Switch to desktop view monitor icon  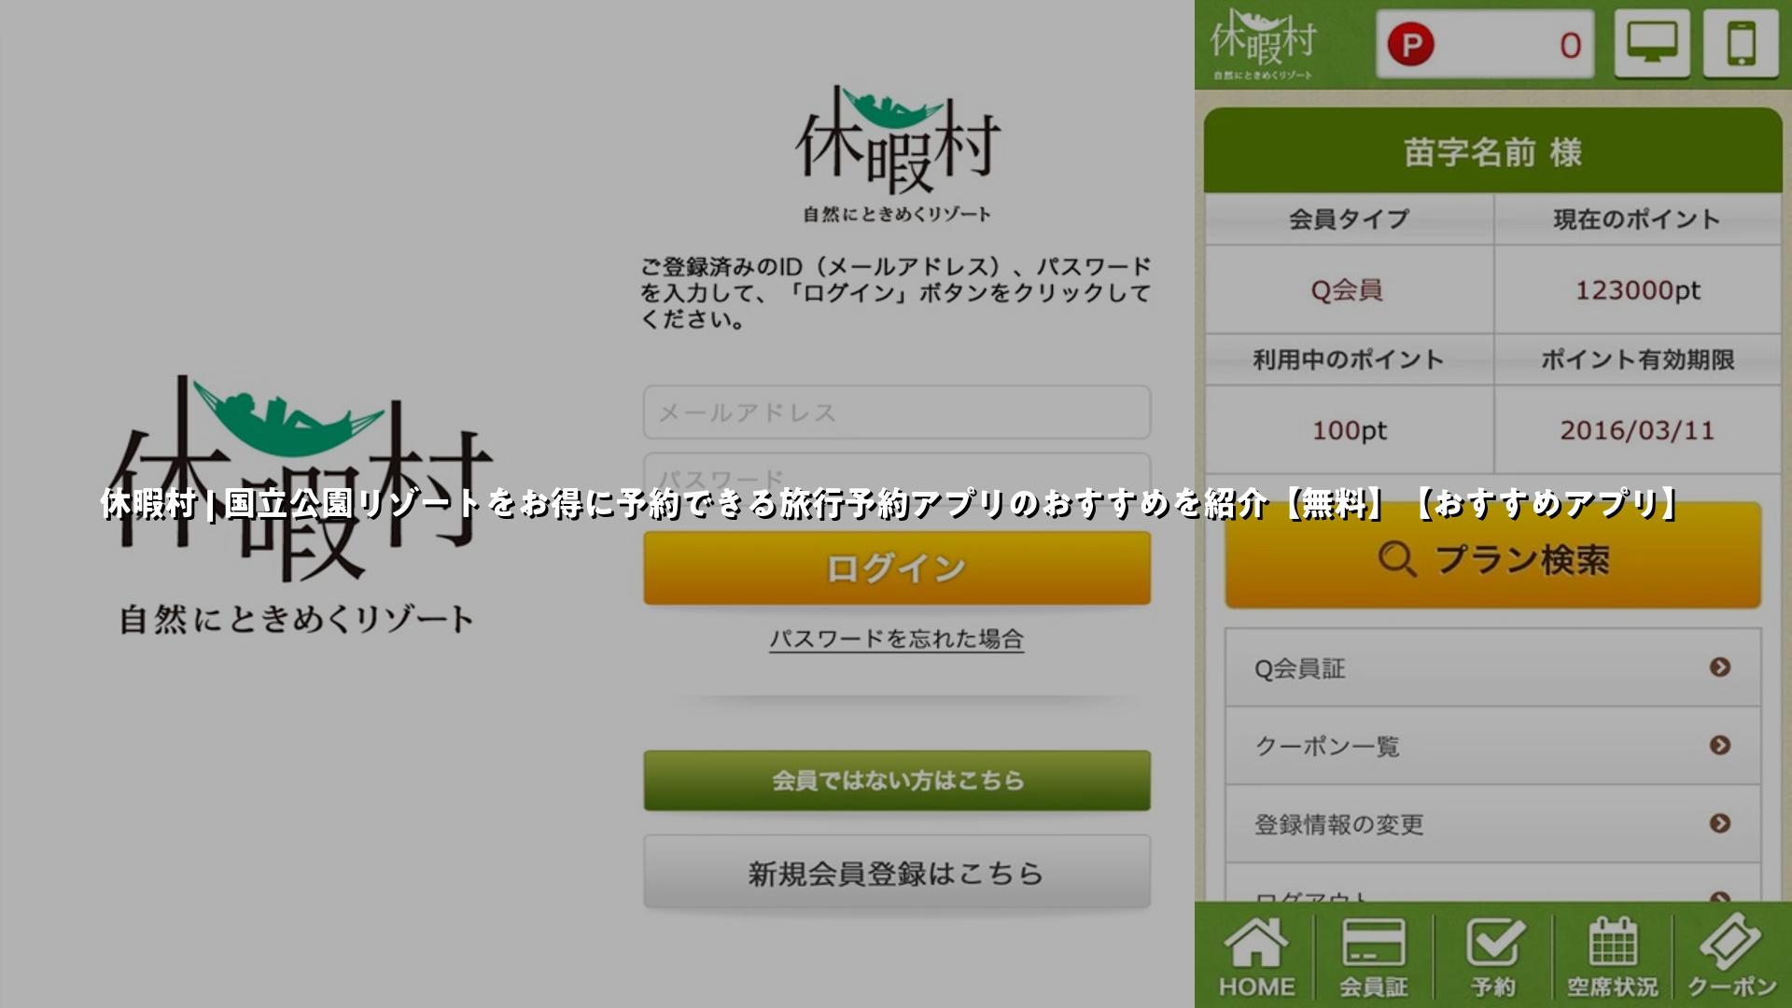pos(1652,44)
